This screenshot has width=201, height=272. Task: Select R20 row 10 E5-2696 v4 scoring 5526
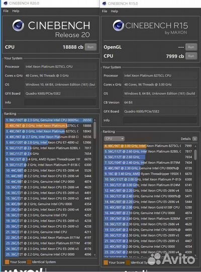pos(49,171)
